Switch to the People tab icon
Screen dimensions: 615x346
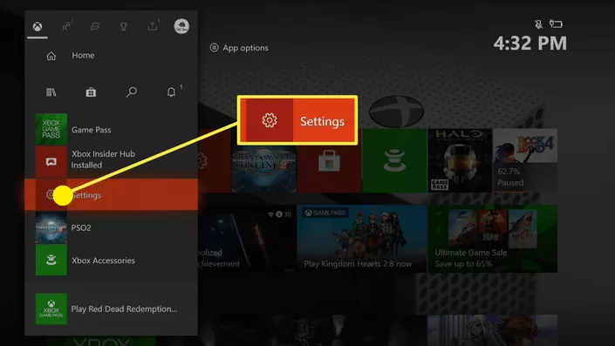[x=67, y=26]
